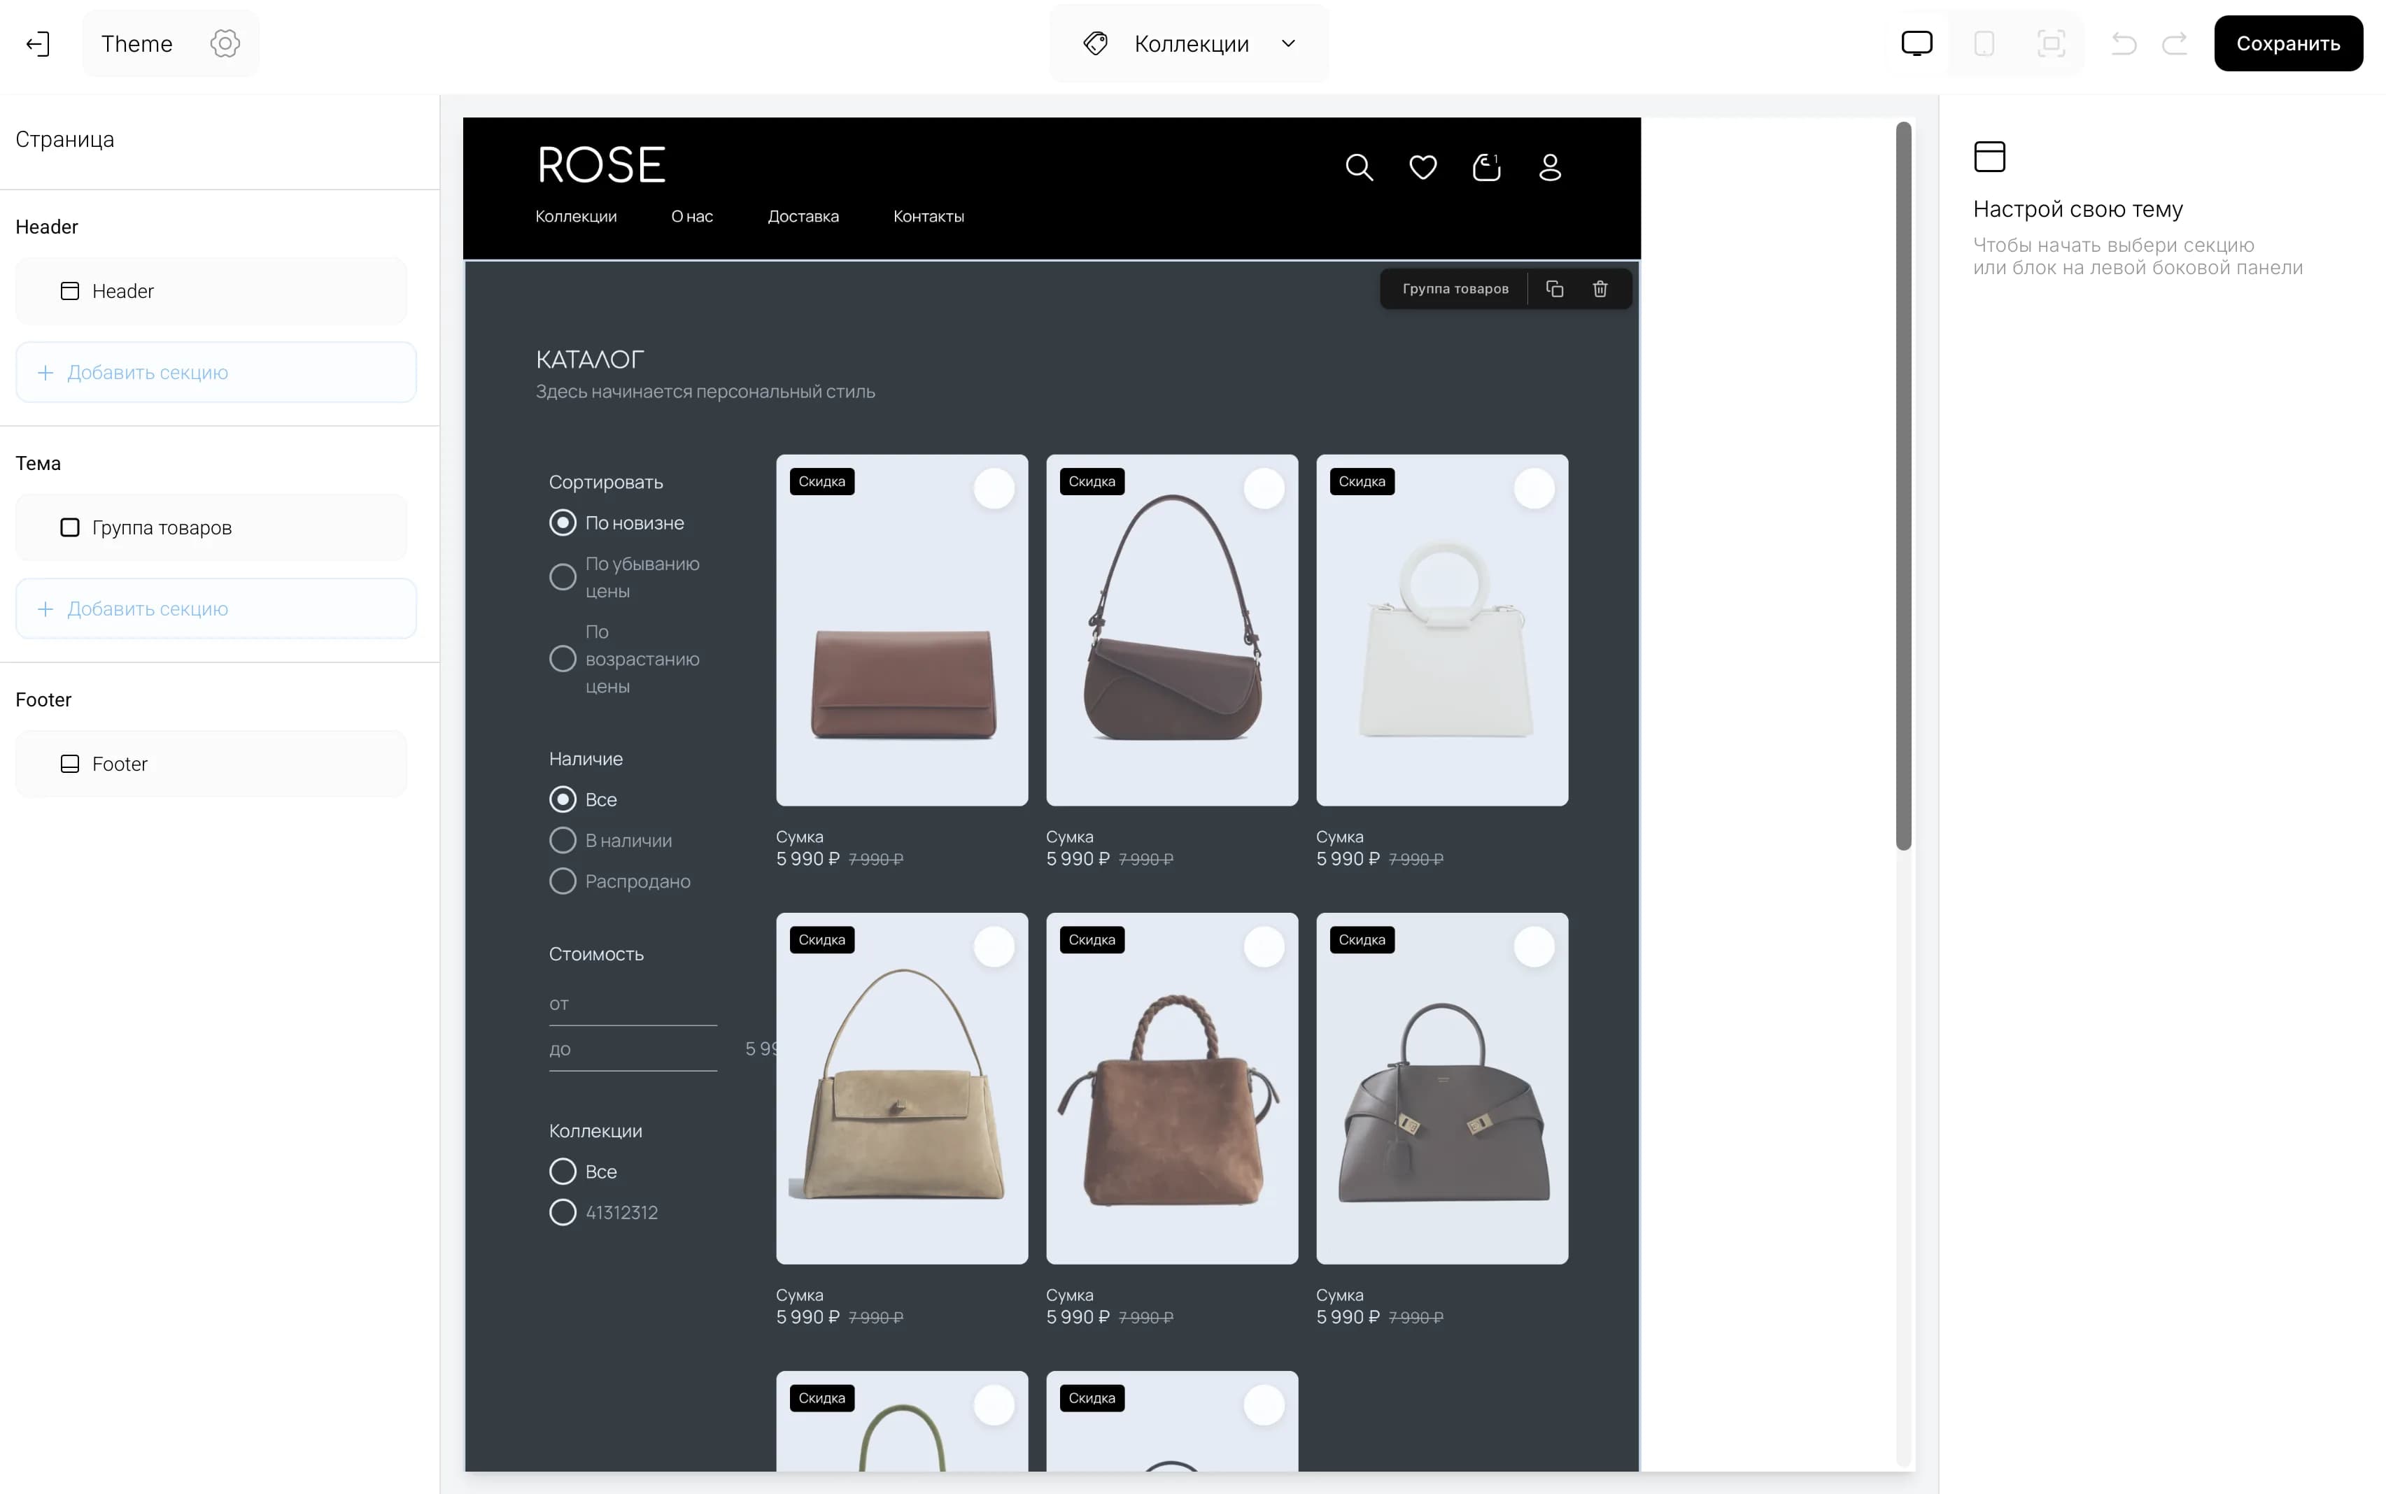2386x1494 pixels.
Task: Open the dark saddle bag product image
Action: click(1171, 630)
